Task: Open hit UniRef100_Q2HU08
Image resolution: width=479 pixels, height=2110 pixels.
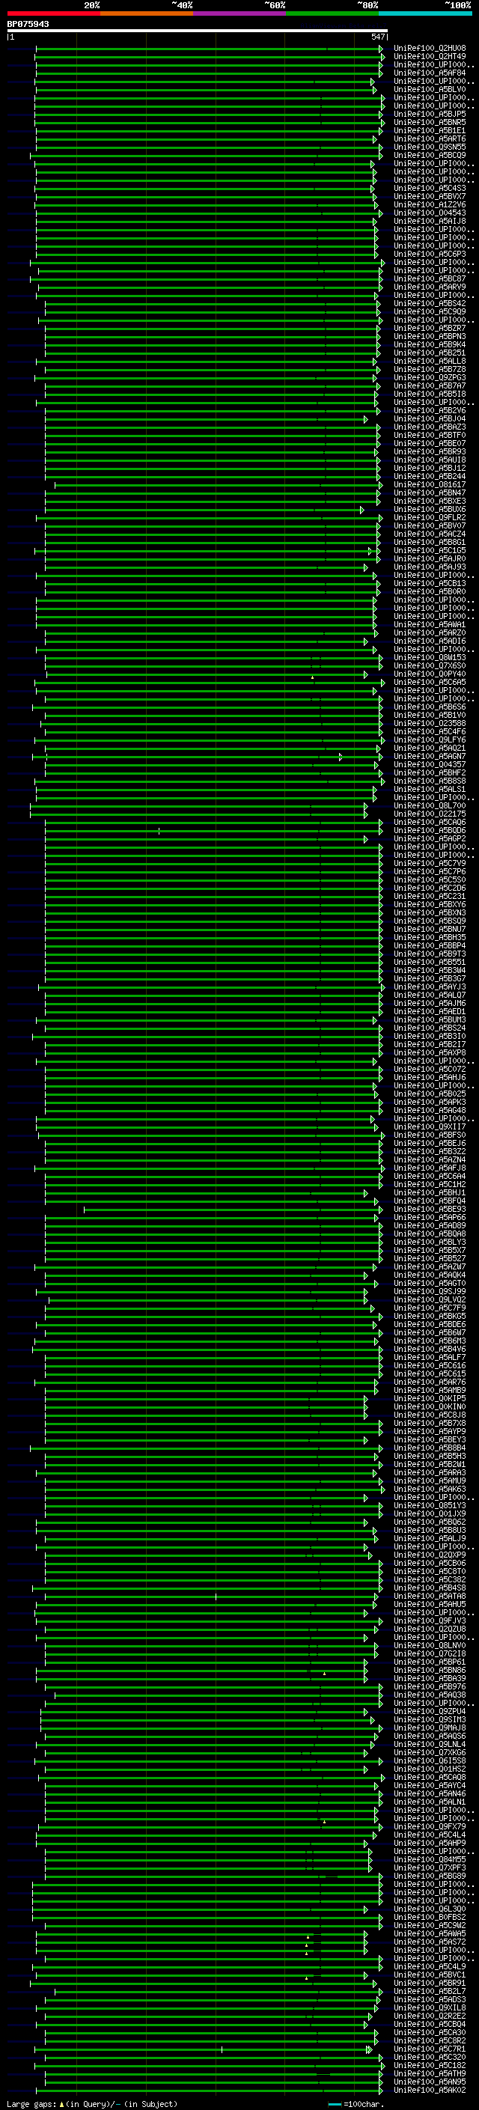Action: [x=430, y=49]
